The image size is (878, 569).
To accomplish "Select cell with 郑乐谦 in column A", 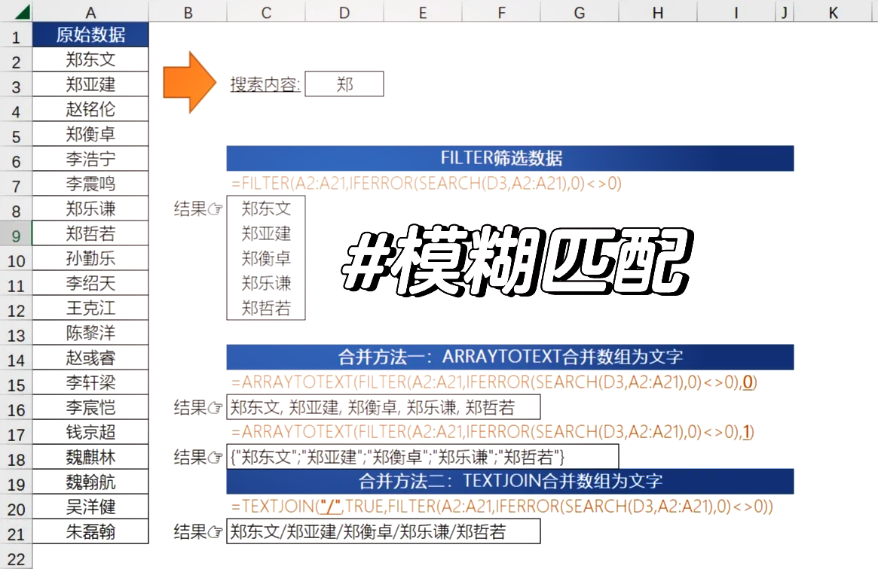I will (x=90, y=208).
